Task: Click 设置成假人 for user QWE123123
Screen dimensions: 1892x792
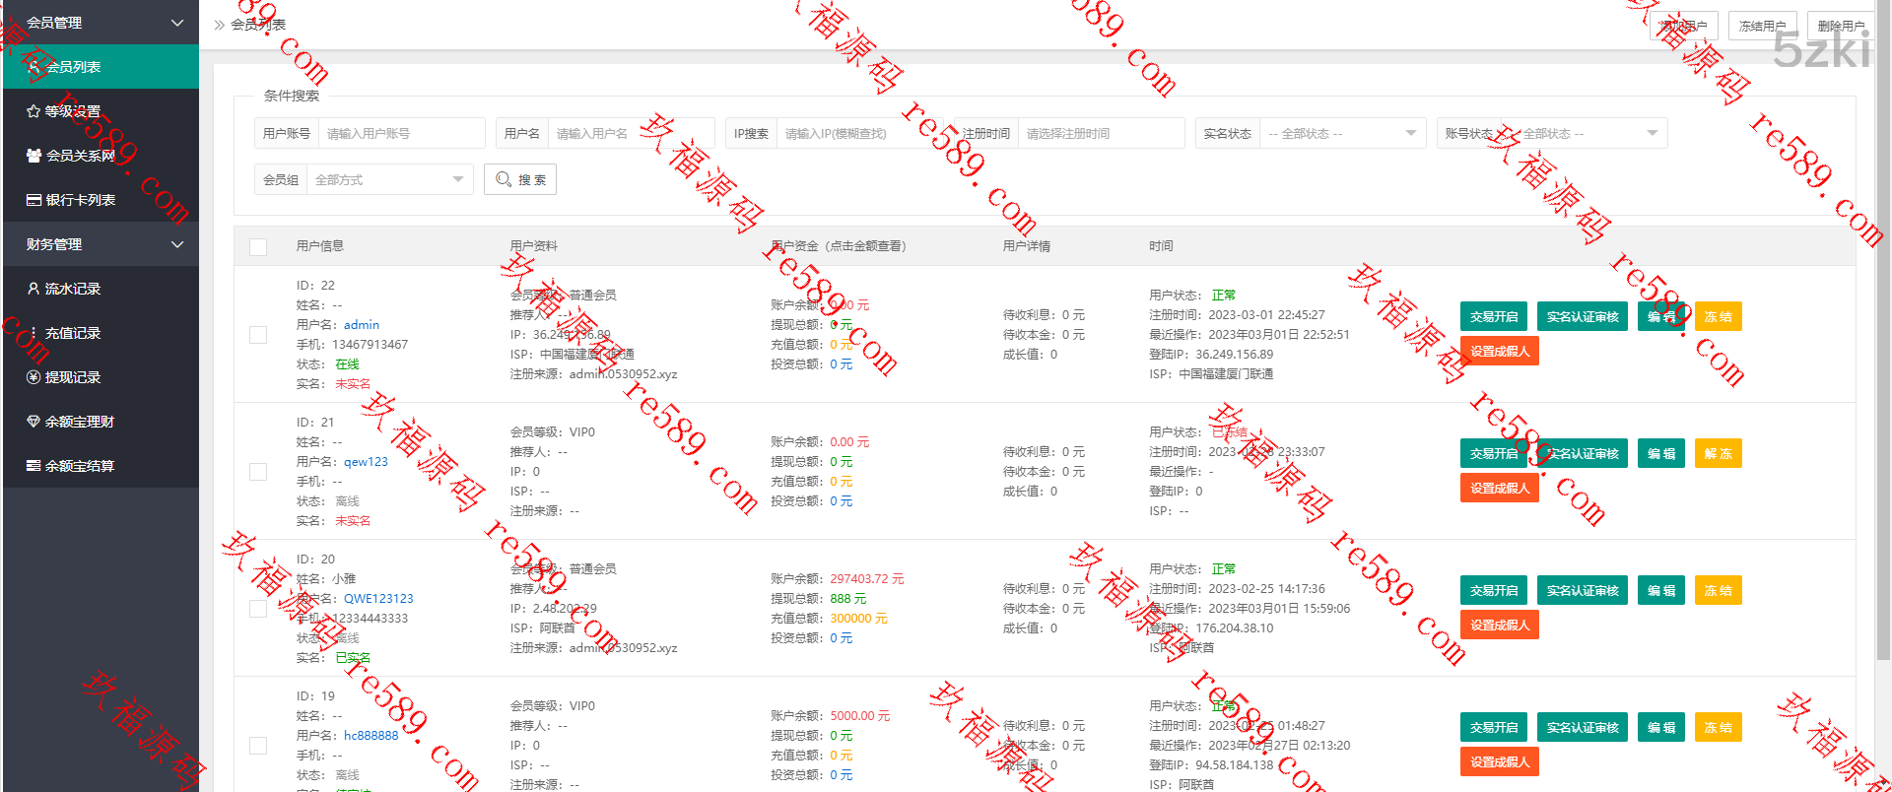Action: click(1499, 626)
